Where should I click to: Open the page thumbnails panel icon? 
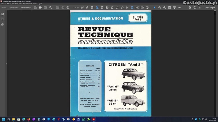[x=3, y=14]
